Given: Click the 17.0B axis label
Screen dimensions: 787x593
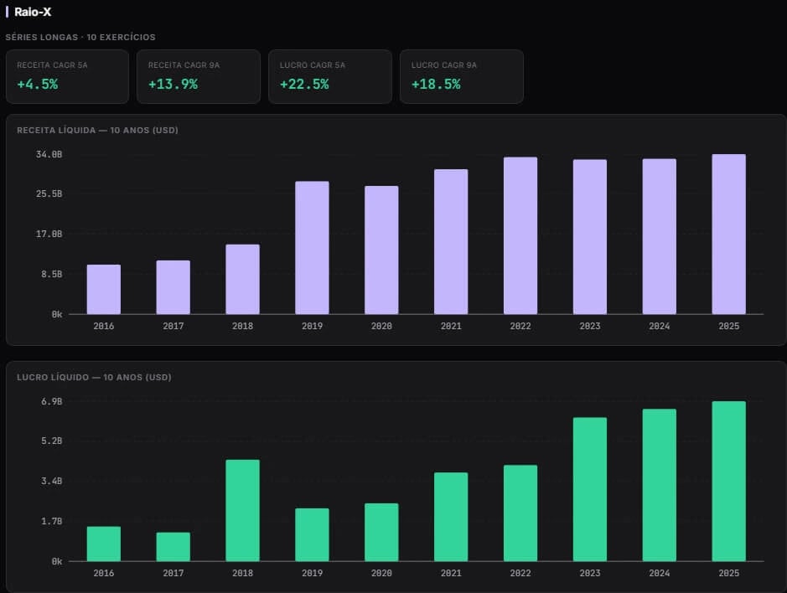Looking at the screenshot, I should click(x=49, y=234).
